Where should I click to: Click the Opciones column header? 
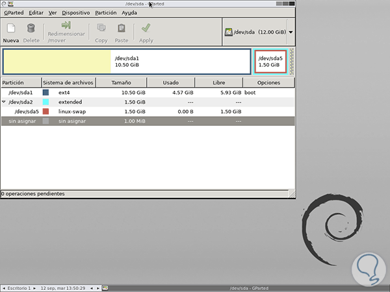pos(268,82)
